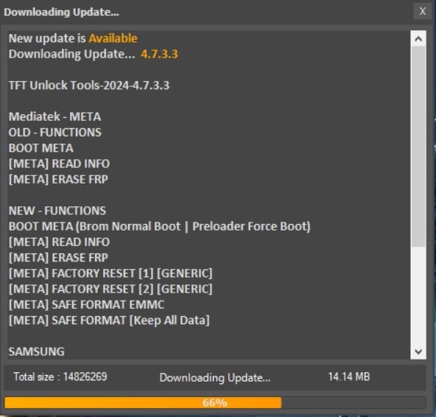
Task: Click '[META] SAFE FORMAT EMMC' line
Action: (86, 304)
